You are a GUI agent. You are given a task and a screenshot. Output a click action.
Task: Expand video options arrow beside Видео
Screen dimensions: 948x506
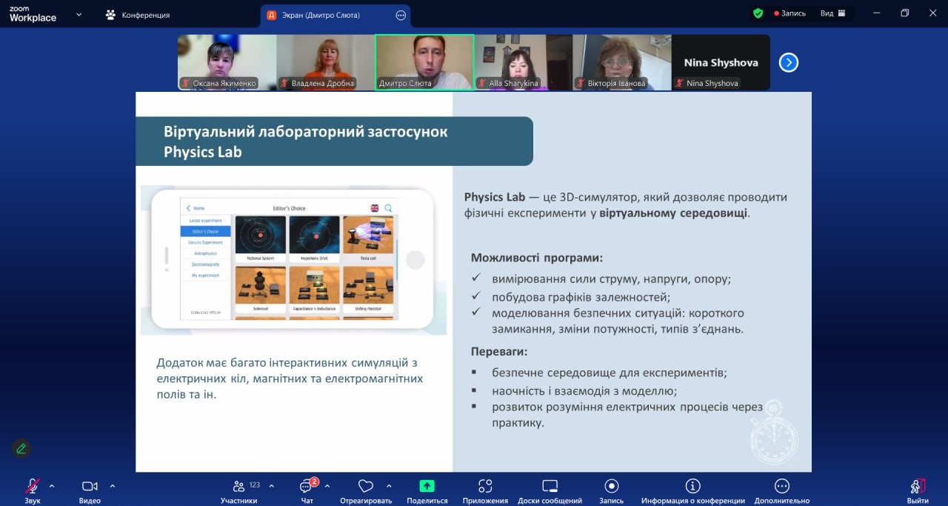tap(113, 486)
